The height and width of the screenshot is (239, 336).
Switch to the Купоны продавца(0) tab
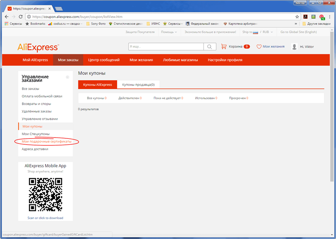[138, 85]
